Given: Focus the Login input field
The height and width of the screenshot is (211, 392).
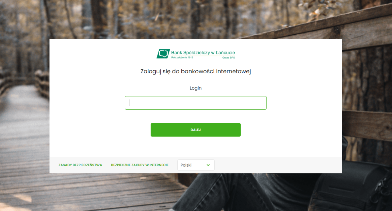Looking at the screenshot, I should click(x=196, y=103).
